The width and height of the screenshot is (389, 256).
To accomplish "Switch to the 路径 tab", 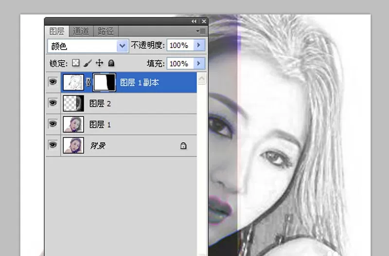I will (x=106, y=31).
